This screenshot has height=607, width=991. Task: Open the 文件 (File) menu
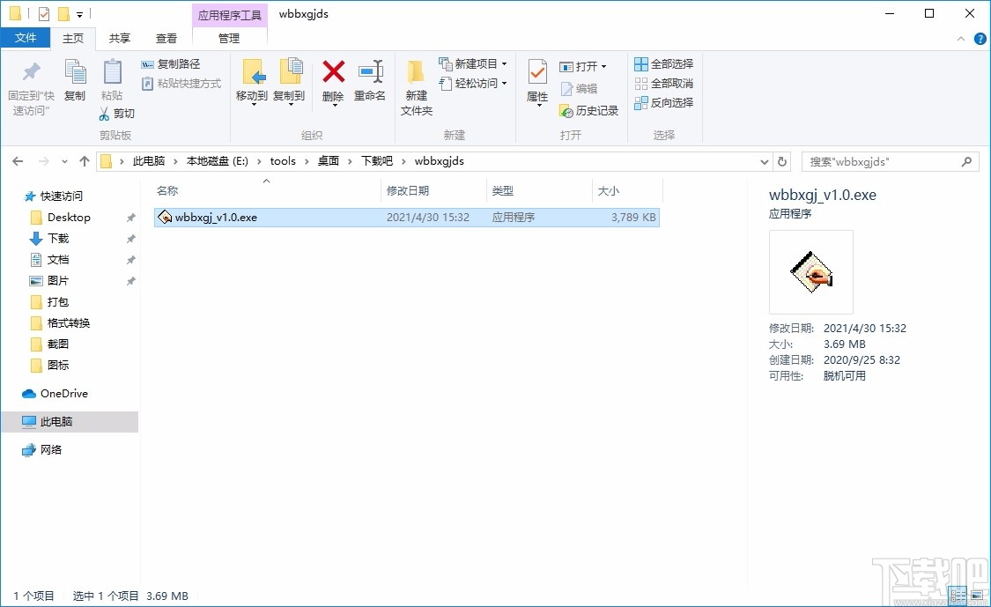pos(26,38)
